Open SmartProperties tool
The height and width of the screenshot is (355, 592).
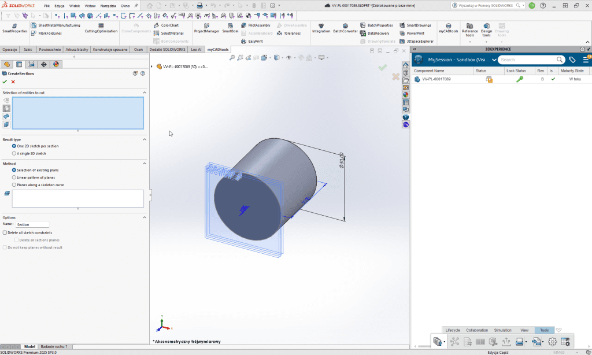(14, 28)
